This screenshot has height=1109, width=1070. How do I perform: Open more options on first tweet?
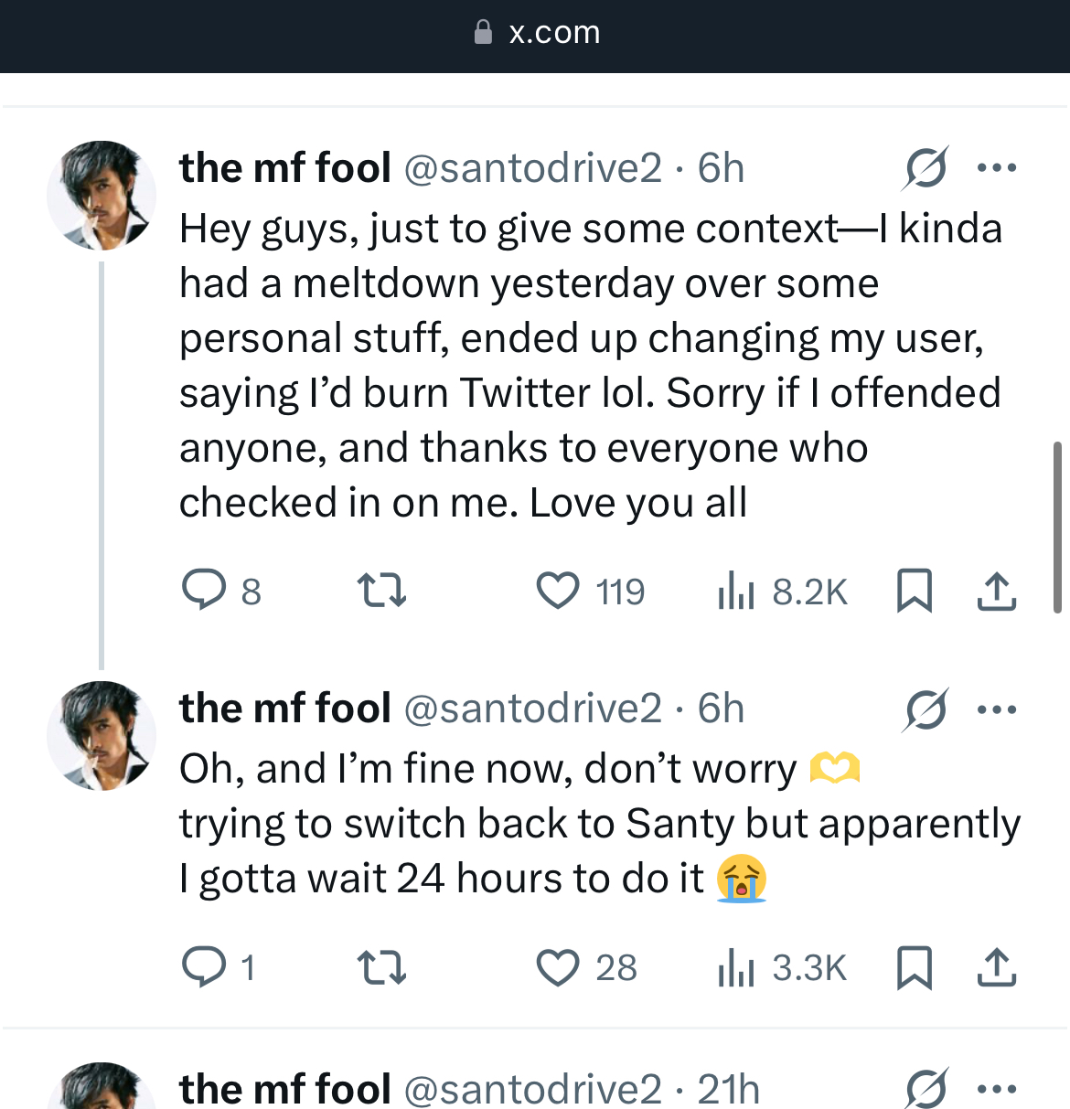997,168
